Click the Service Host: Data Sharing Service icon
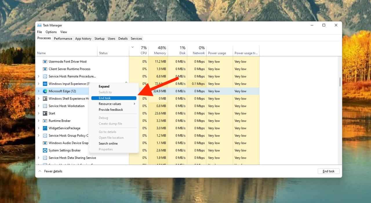This screenshot has height=203, width=371. pyautogui.click(x=45, y=158)
